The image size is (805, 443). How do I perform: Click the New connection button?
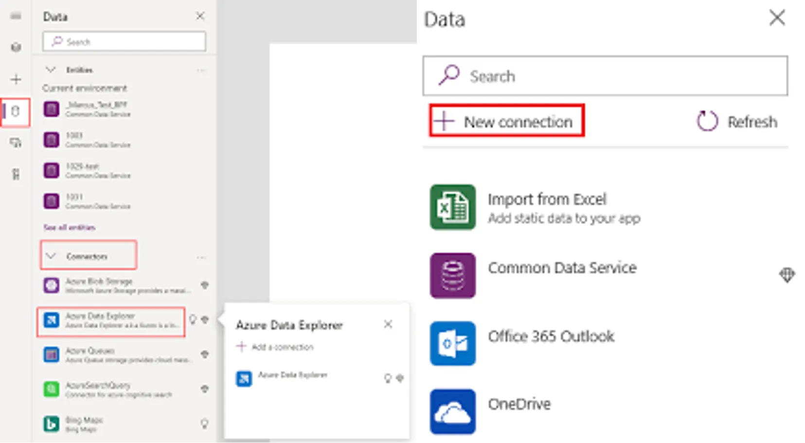pyautogui.click(x=506, y=121)
